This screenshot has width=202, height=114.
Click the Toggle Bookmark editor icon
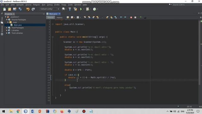pyautogui.click(x=116, y=17)
